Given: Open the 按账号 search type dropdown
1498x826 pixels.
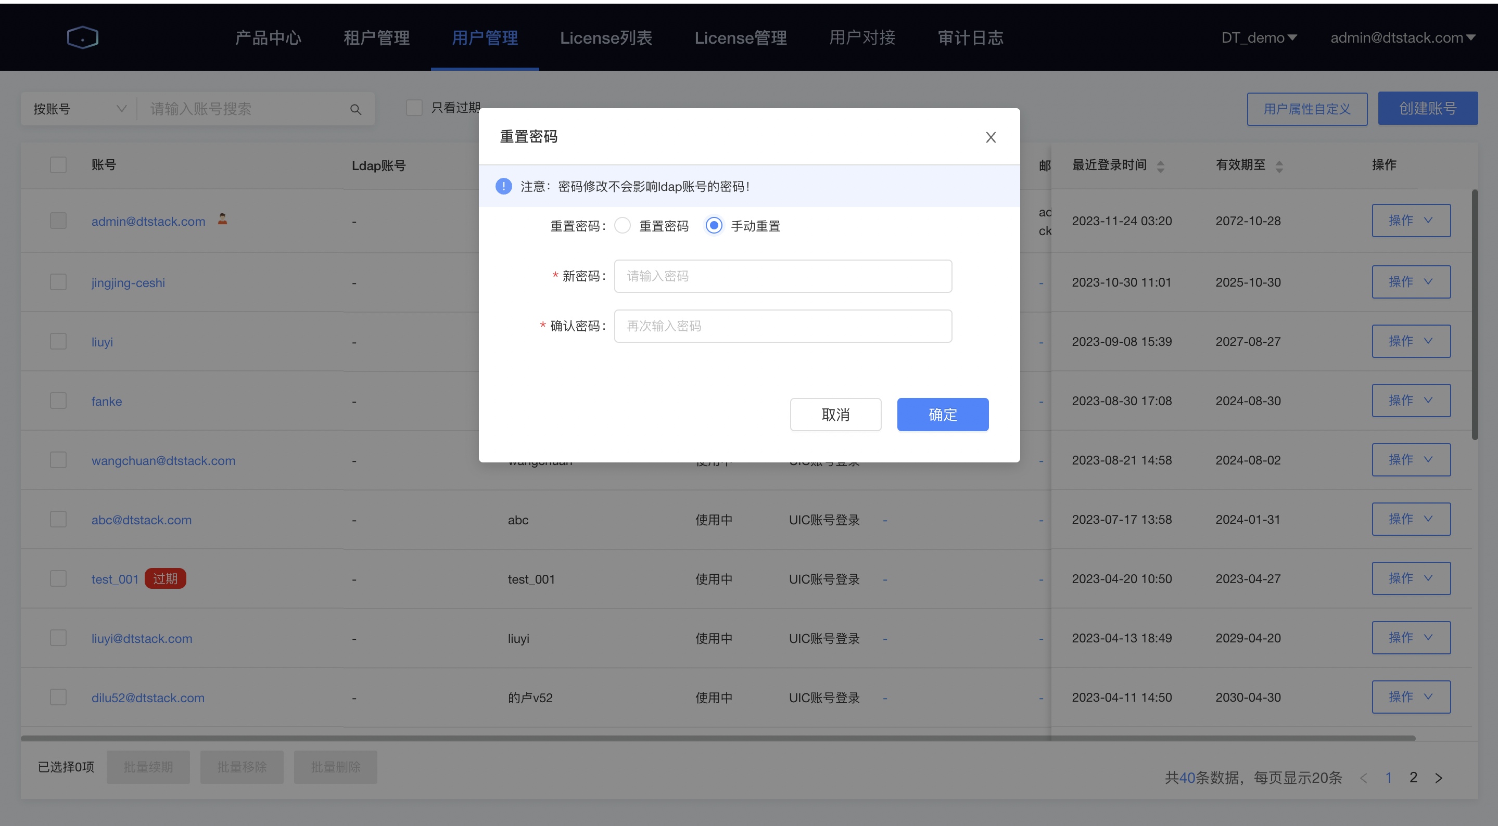Looking at the screenshot, I should click(x=79, y=109).
